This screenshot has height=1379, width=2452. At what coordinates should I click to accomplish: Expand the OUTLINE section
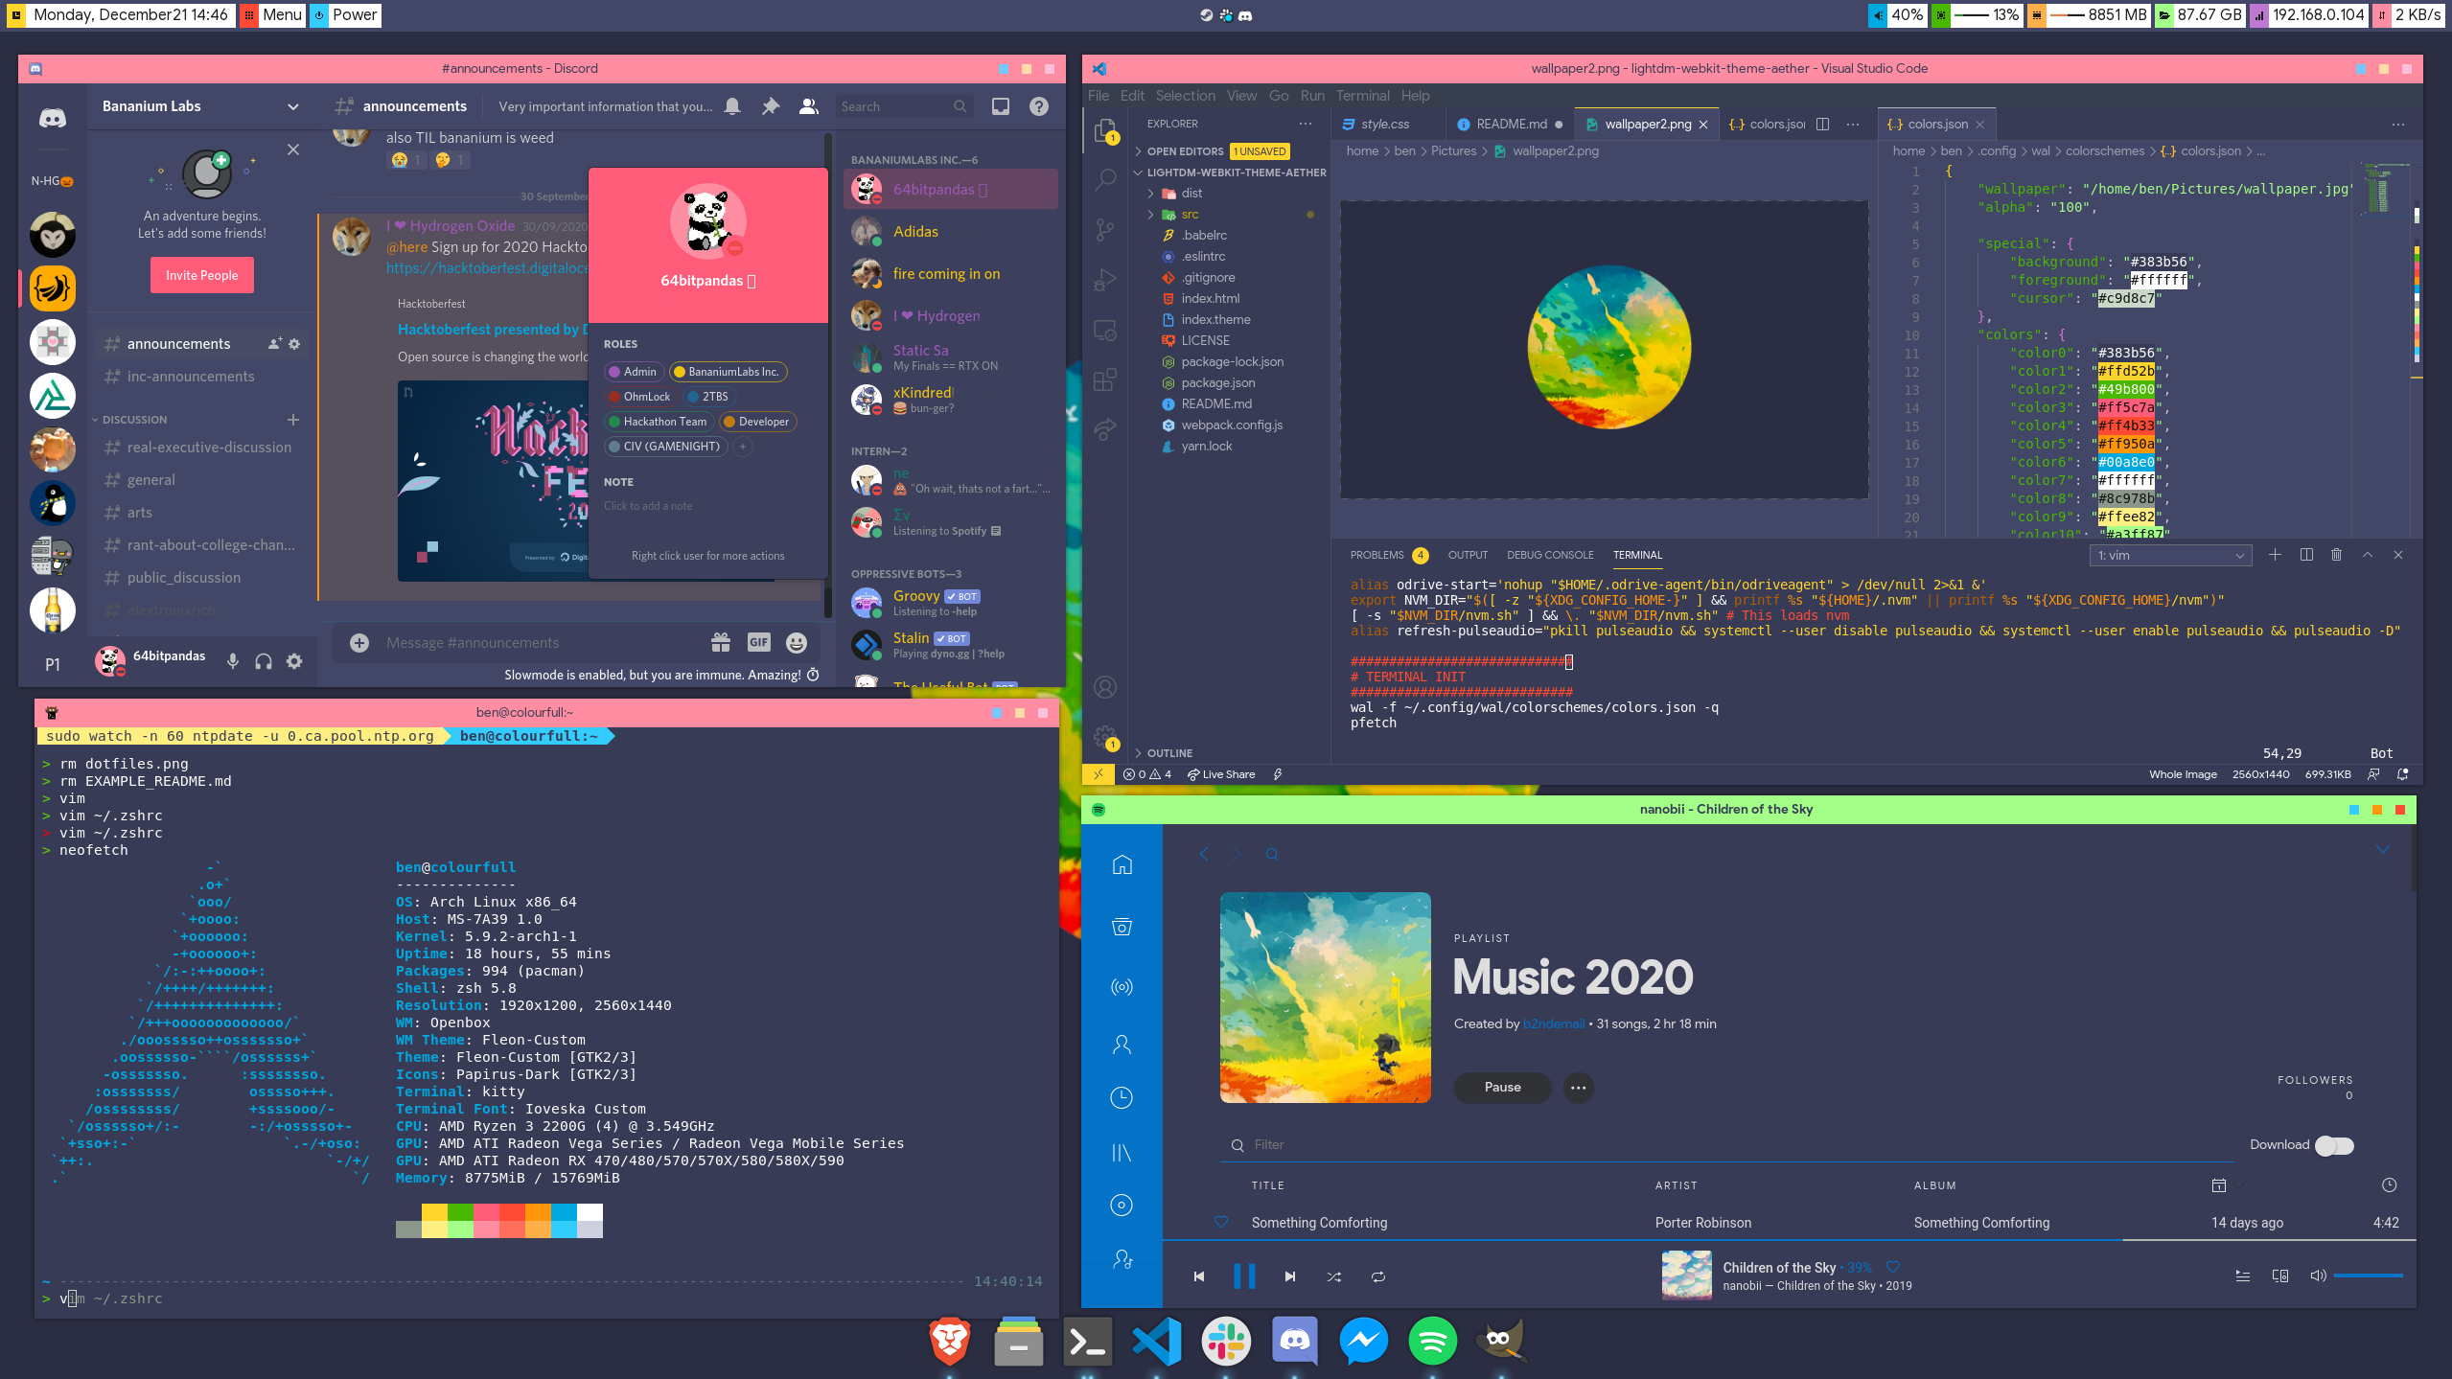click(1169, 753)
